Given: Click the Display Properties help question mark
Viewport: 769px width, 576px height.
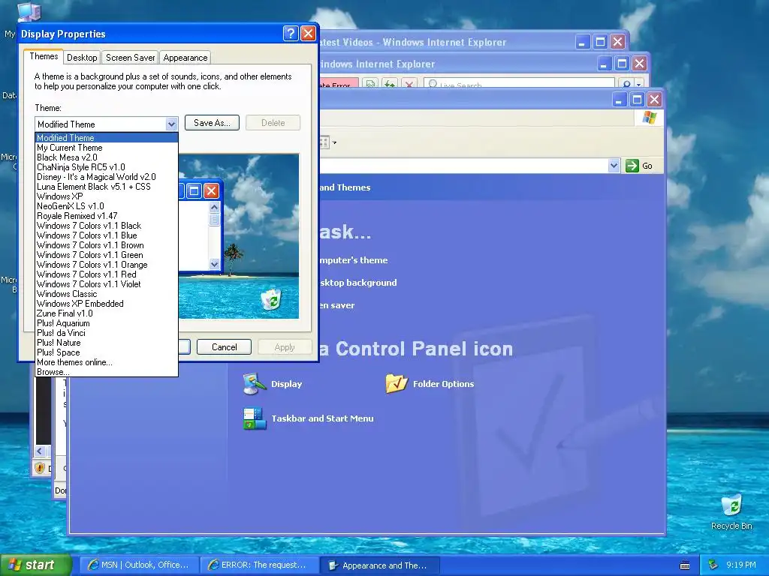Looking at the screenshot, I should coord(291,33).
